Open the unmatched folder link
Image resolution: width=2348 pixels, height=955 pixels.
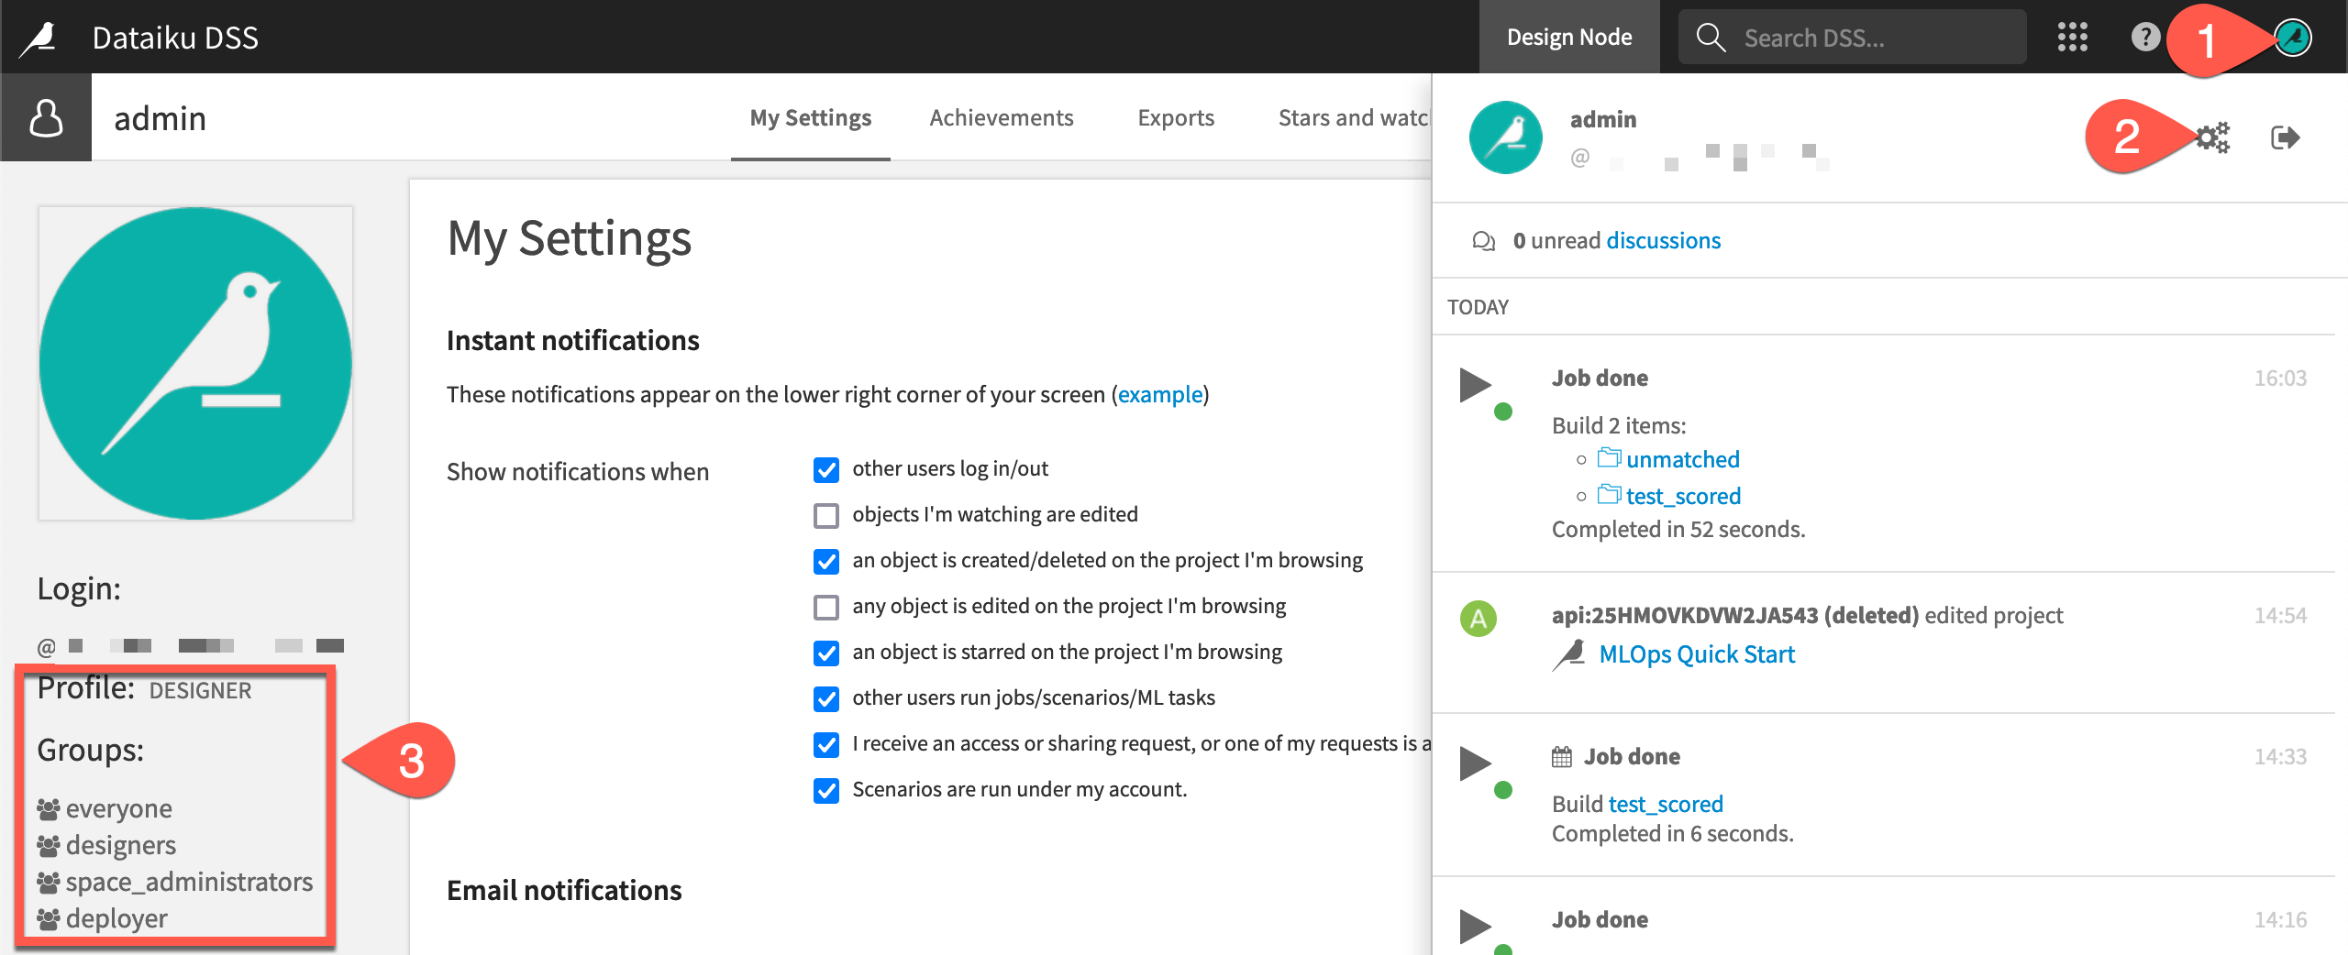coord(1682,459)
